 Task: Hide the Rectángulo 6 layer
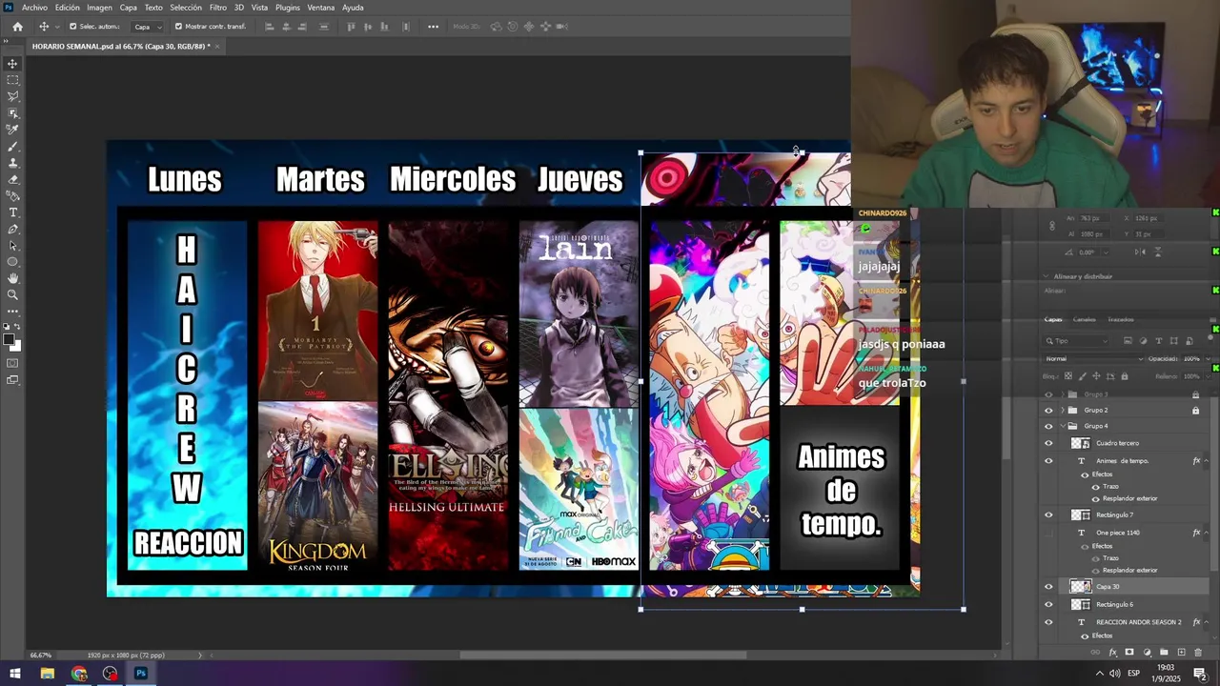1048,604
